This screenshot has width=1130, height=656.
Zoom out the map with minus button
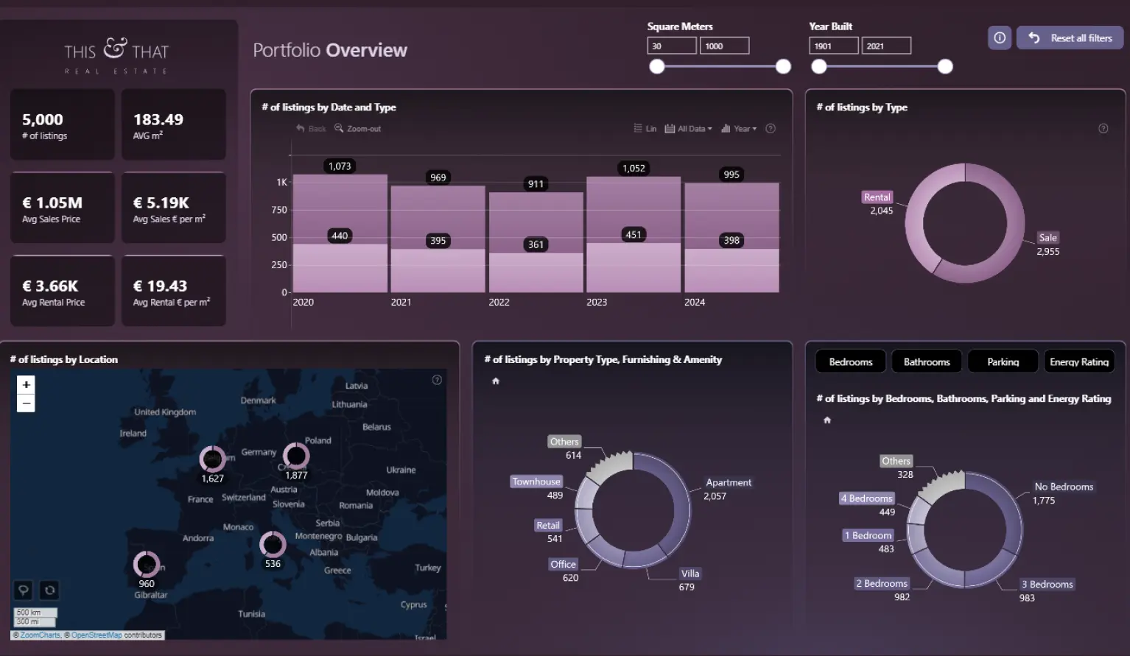[26, 403]
